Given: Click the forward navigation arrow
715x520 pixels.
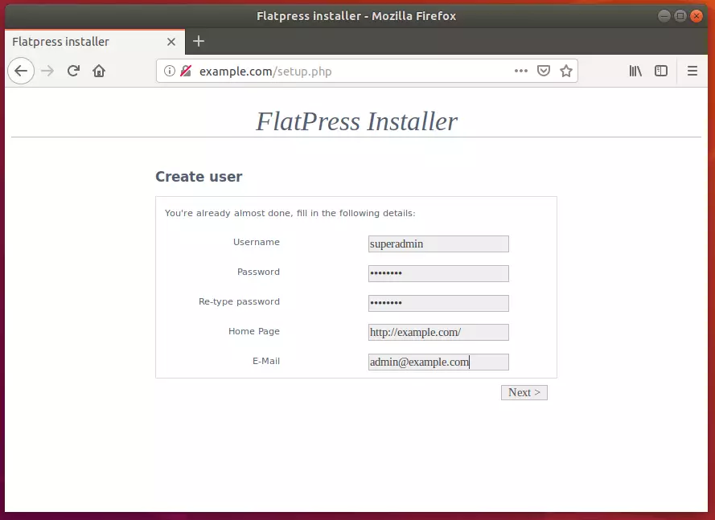Looking at the screenshot, I should pyautogui.click(x=47, y=71).
